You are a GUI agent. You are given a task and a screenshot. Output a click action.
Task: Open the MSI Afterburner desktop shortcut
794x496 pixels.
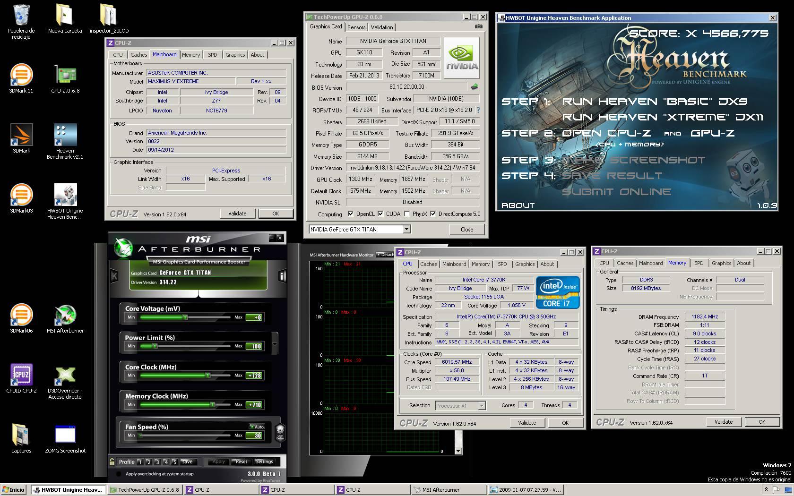tap(65, 318)
